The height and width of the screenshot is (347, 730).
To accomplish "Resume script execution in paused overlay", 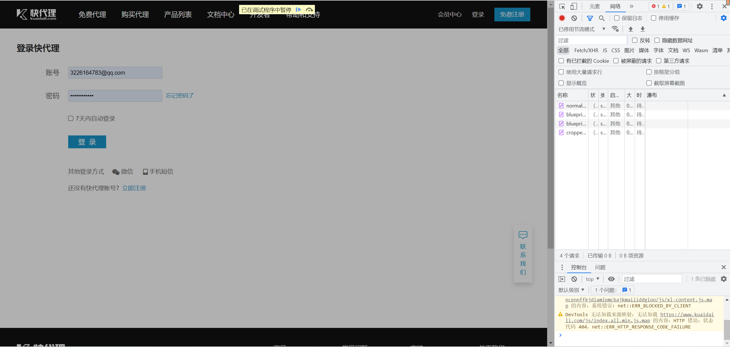I will coord(298,10).
